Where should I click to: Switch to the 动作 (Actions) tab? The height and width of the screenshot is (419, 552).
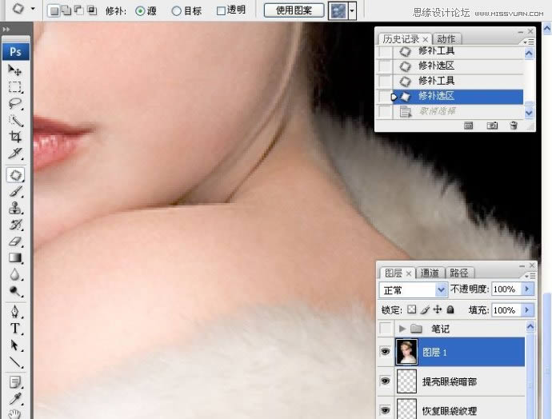(x=446, y=38)
